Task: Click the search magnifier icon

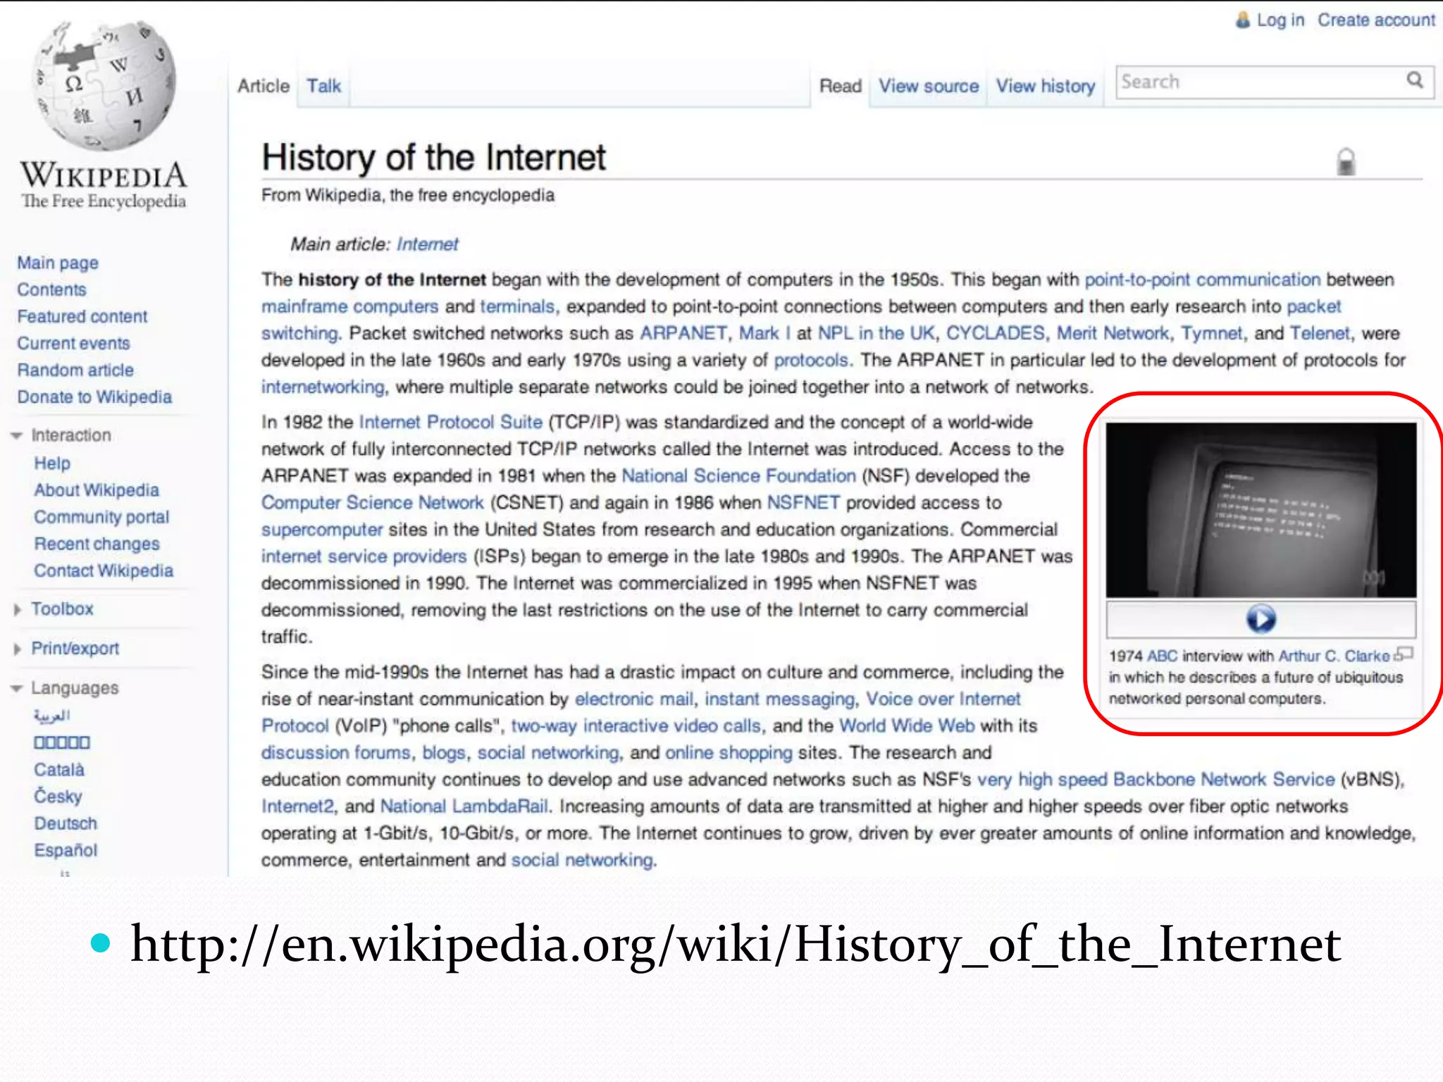Action: [x=1415, y=80]
